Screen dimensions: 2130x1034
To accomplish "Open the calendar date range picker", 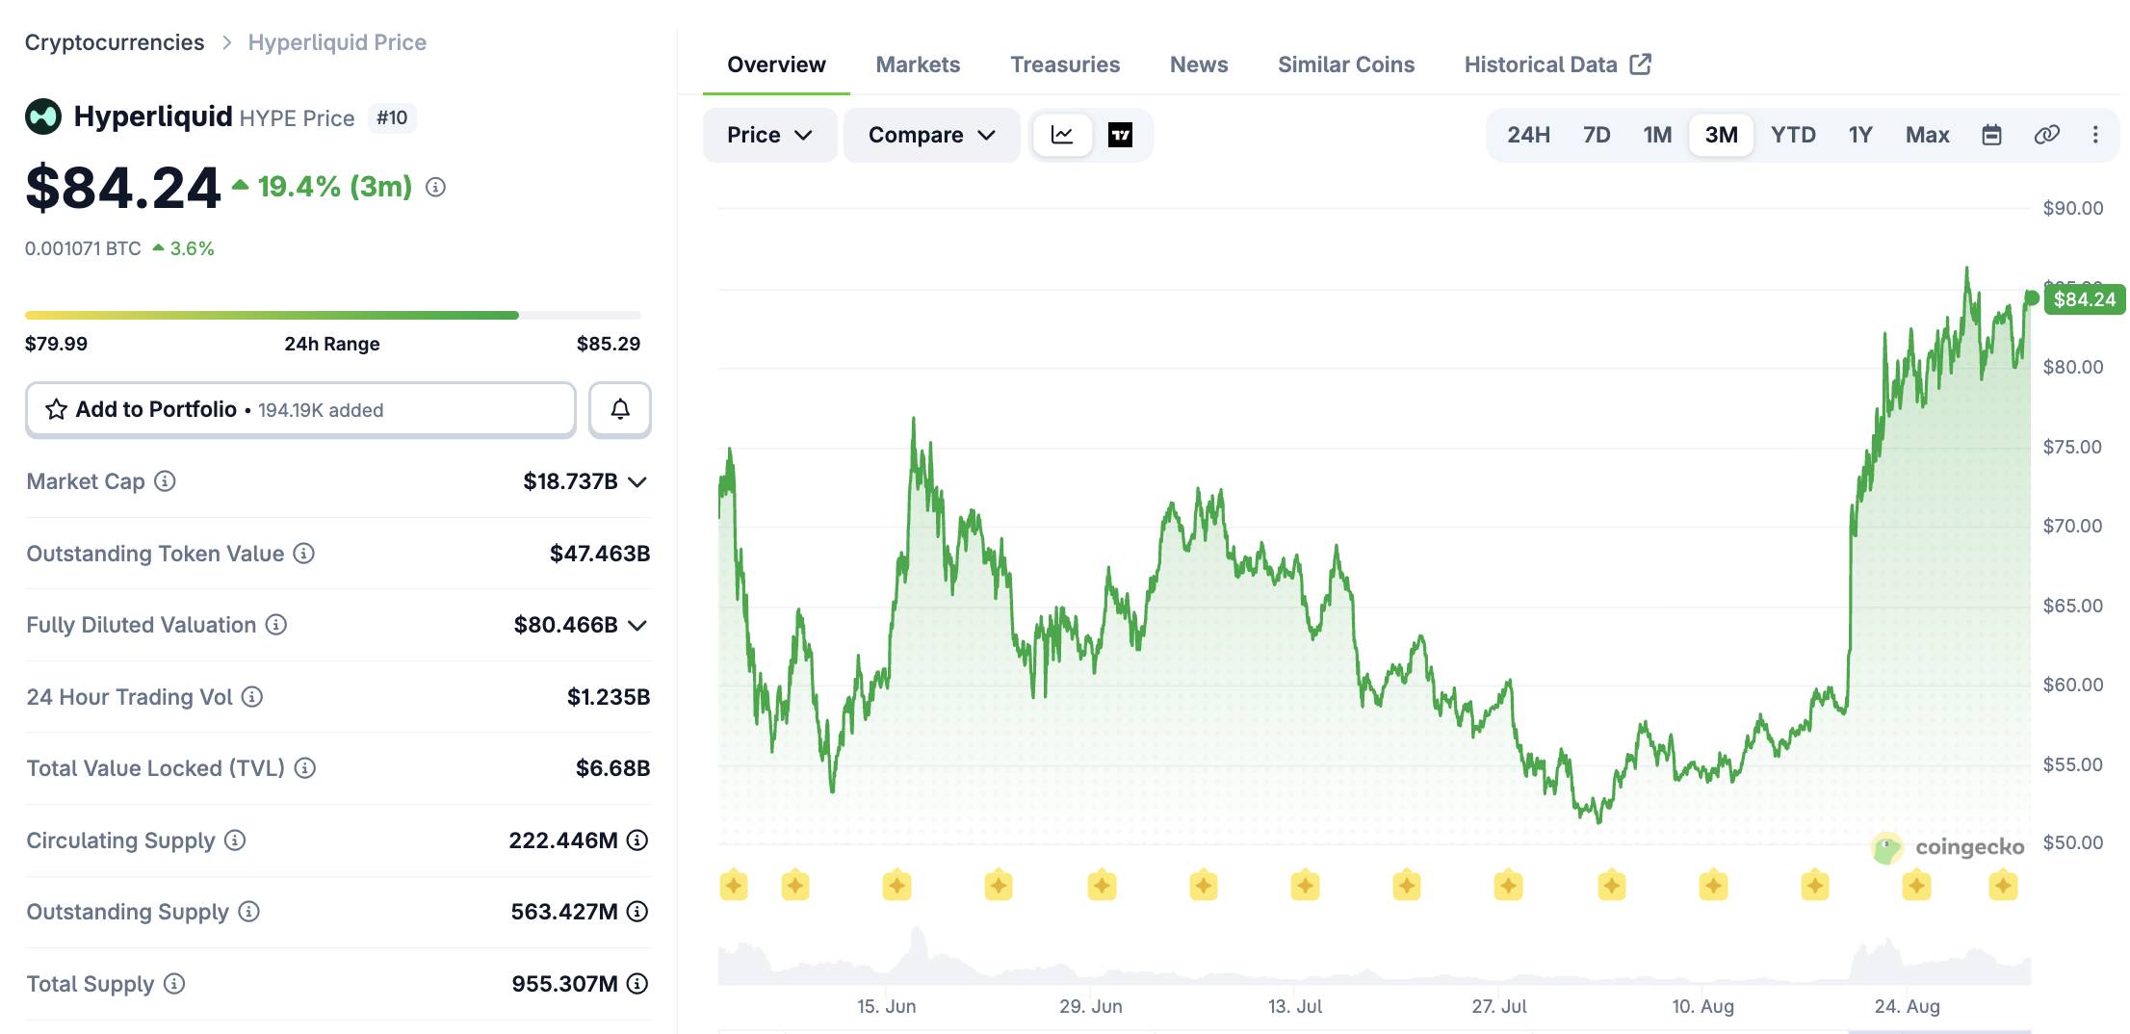I will (1991, 135).
